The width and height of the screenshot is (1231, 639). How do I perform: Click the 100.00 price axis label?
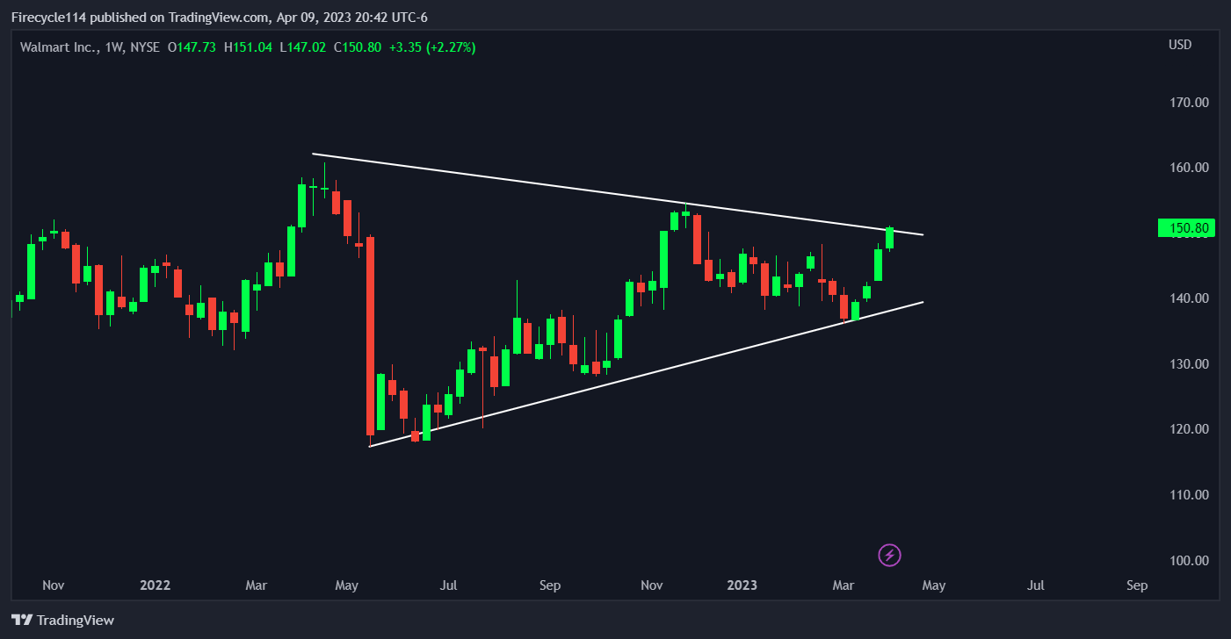(1190, 561)
